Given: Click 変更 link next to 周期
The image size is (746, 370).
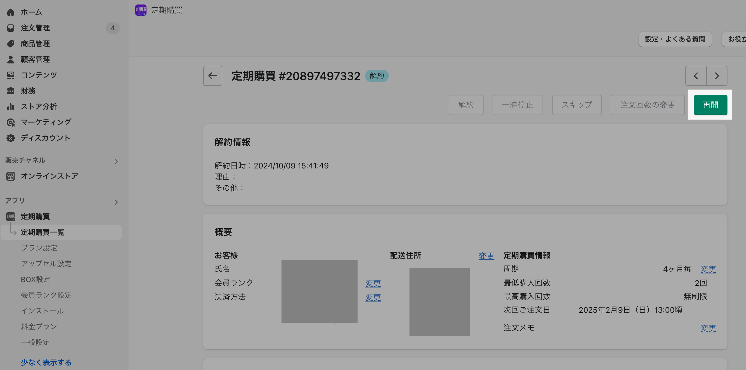Looking at the screenshot, I should 708,269.
